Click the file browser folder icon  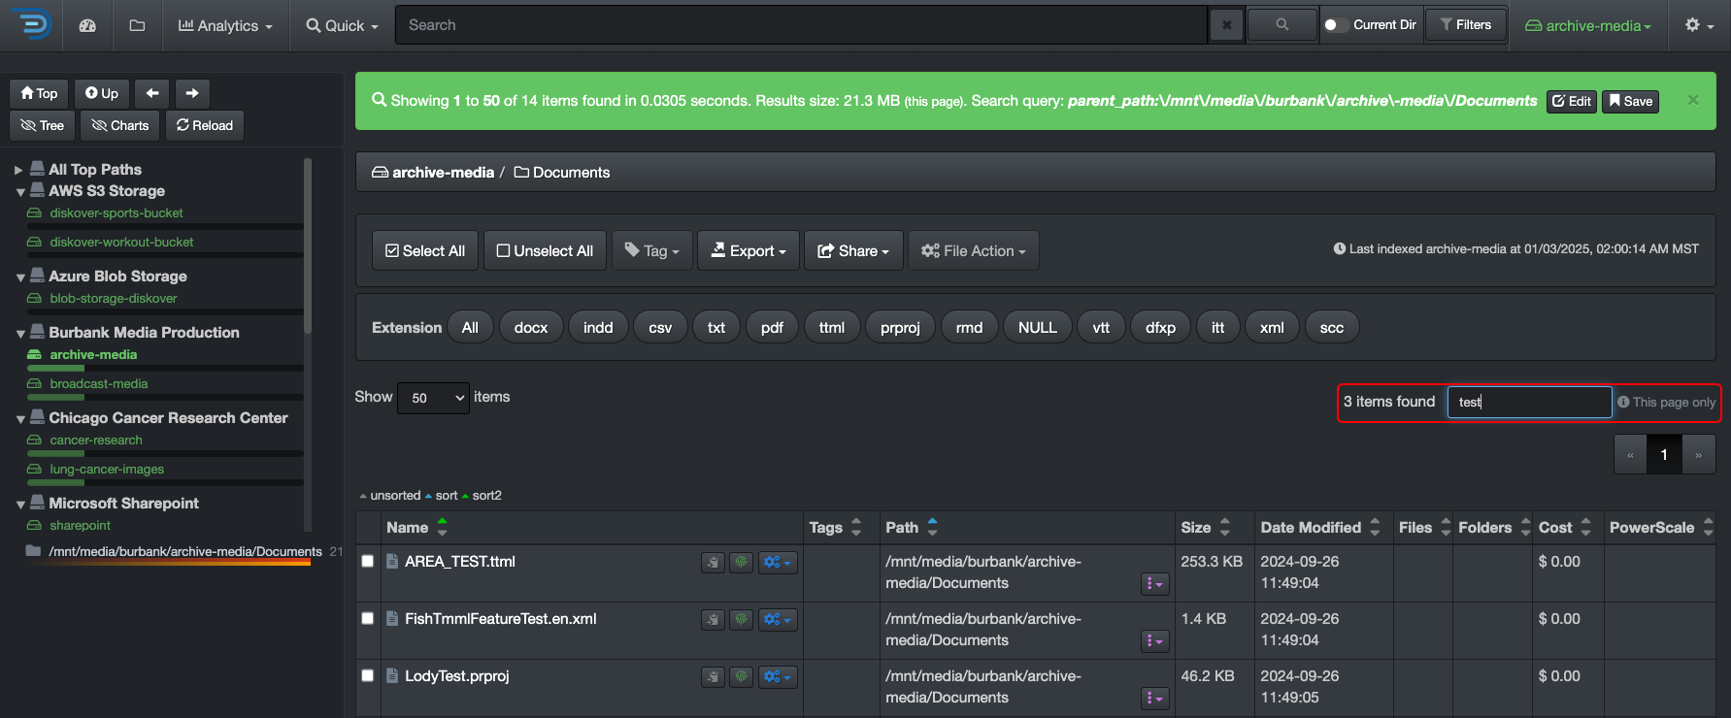click(137, 25)
